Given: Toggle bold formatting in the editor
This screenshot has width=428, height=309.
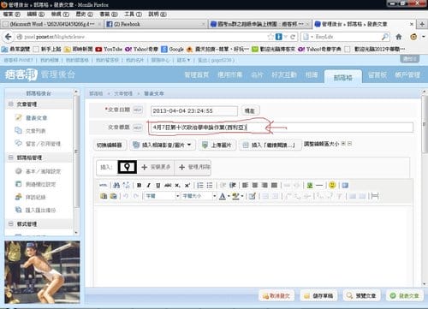Looking at the screenshot, I should click(x=139, y=185).
